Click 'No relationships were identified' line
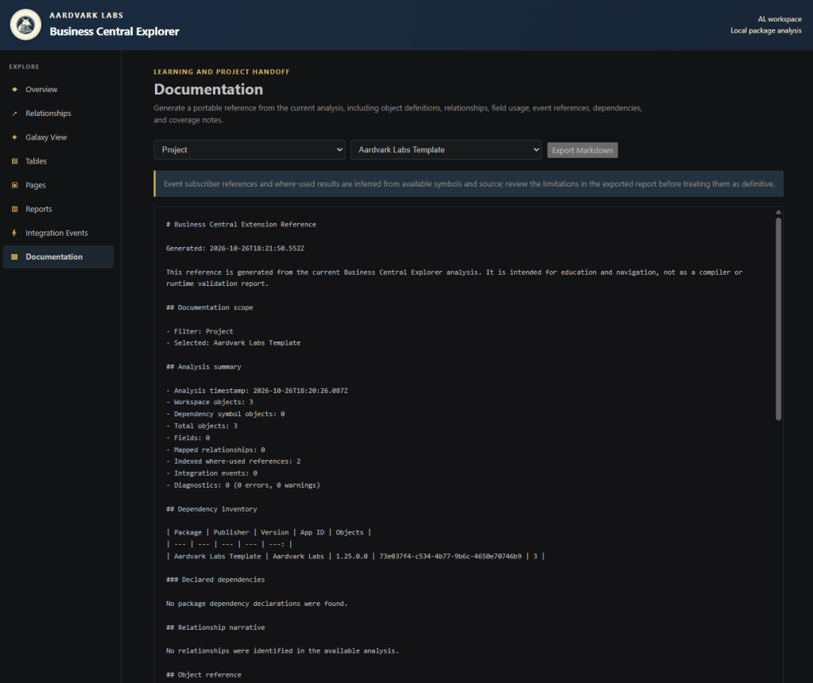Screen dimensions: 813x683 coord(283,651)
